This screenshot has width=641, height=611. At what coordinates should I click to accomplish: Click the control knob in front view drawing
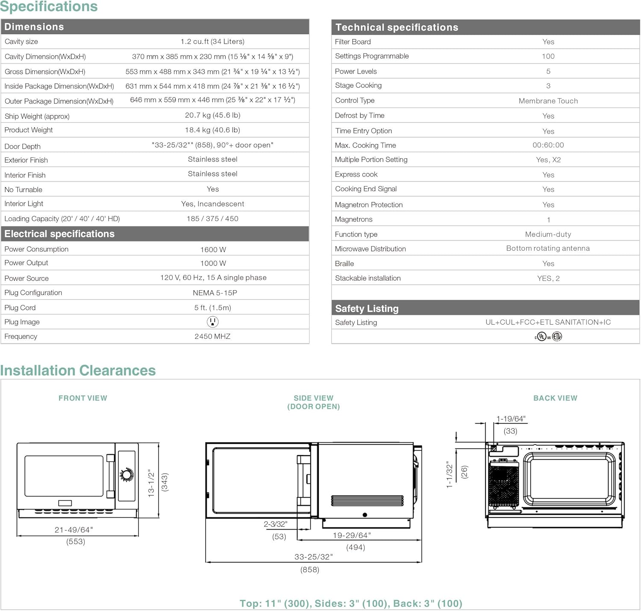(127, 474)
